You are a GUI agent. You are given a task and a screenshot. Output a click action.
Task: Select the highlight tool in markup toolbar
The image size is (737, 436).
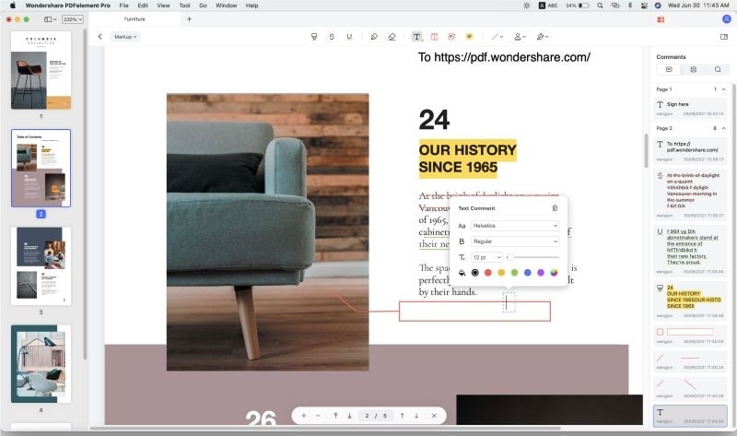coord(314,37)
